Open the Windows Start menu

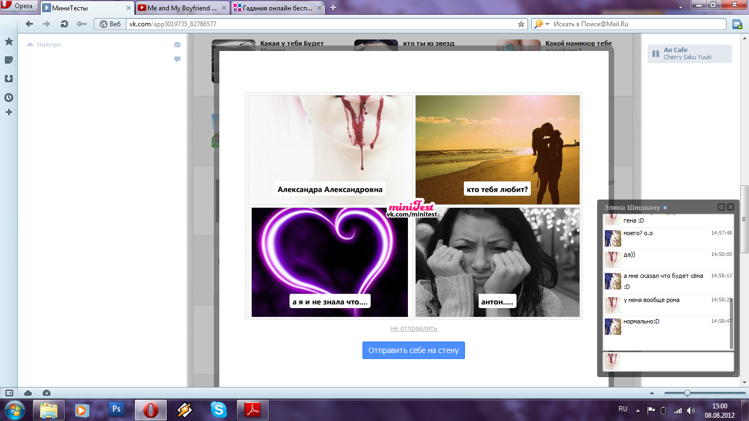pos(14,410)
